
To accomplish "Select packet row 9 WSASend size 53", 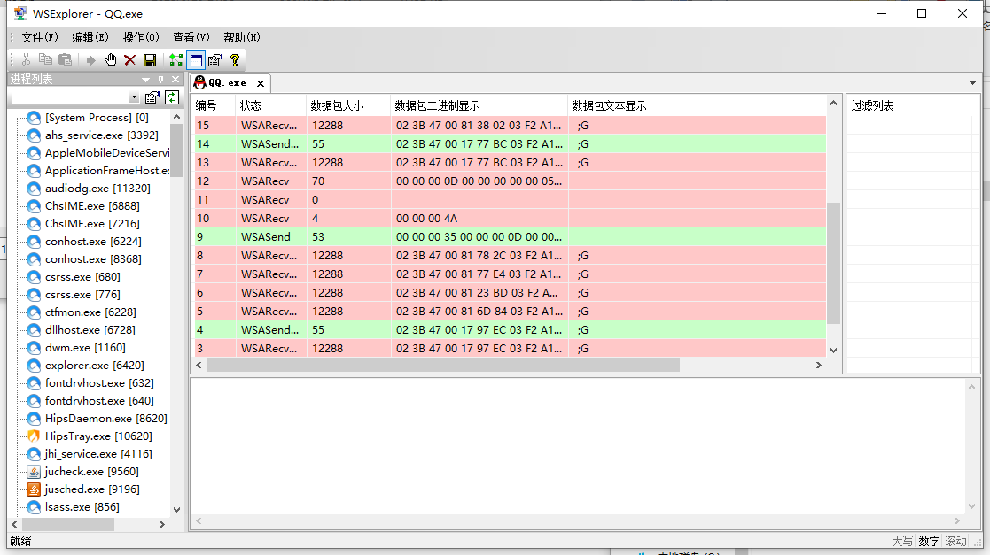I will 511,236.
